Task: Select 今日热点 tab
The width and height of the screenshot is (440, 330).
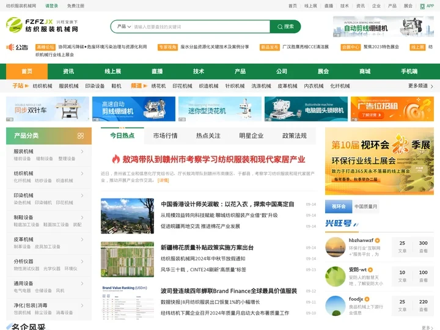Action: [122, 136]
